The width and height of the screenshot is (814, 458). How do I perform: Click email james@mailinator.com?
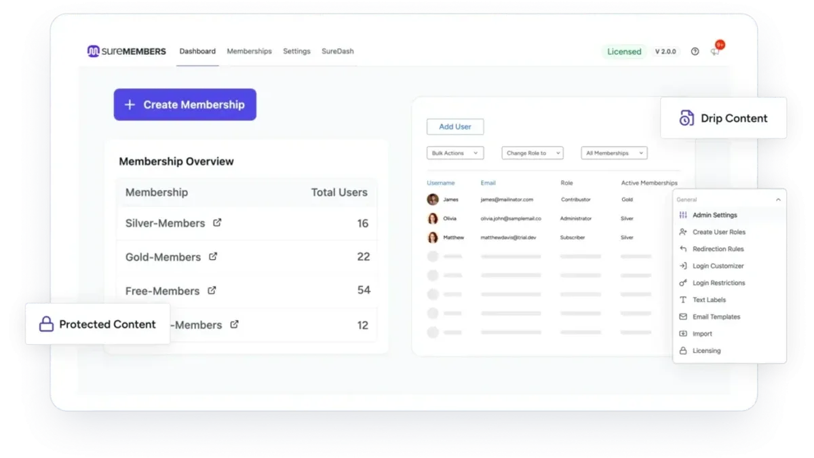(x=507, y=199)
